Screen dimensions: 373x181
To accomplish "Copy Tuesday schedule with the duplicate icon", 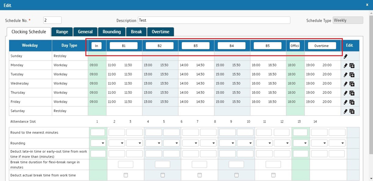I will (x=352, y=75).
